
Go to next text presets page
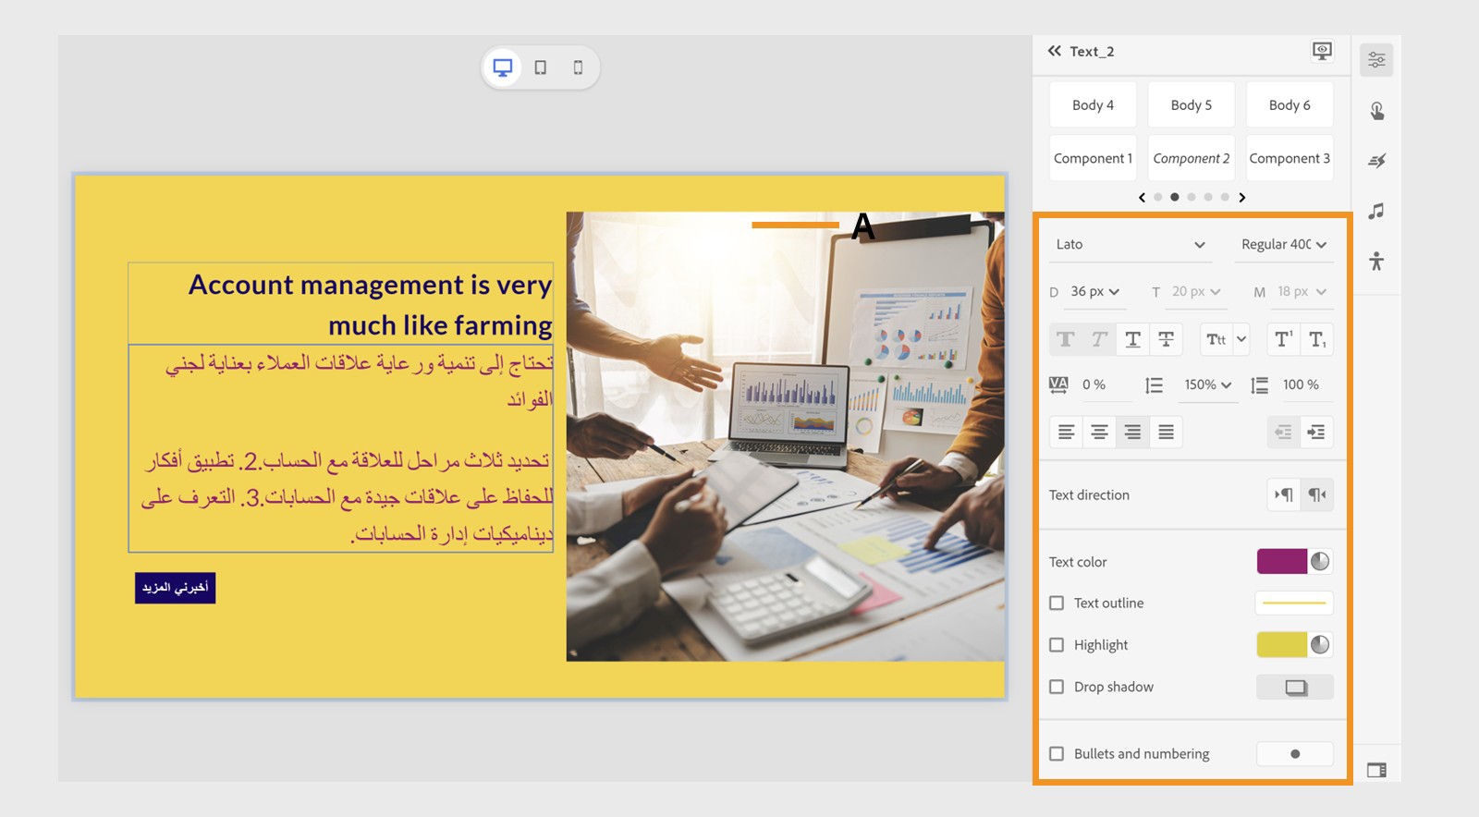tap(1241, 197)
